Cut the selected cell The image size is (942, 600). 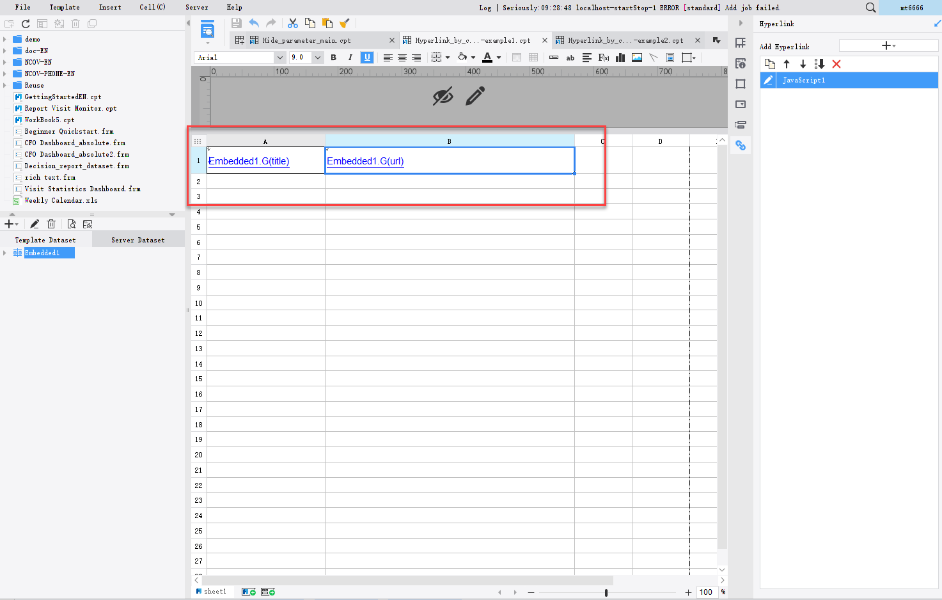click(x=293, y=23)
